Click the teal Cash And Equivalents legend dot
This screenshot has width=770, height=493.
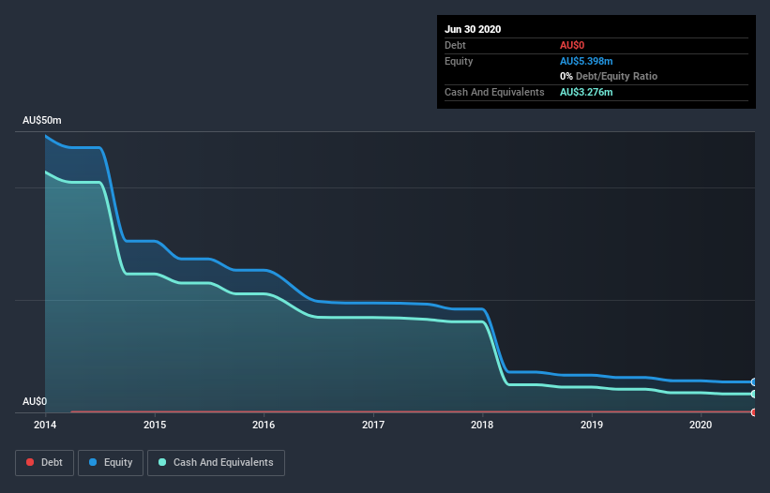[162, 462]
